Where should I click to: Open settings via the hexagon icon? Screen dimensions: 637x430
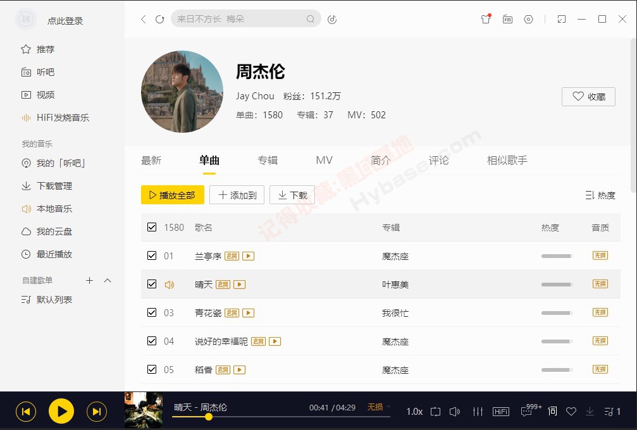tap(529, 19)
